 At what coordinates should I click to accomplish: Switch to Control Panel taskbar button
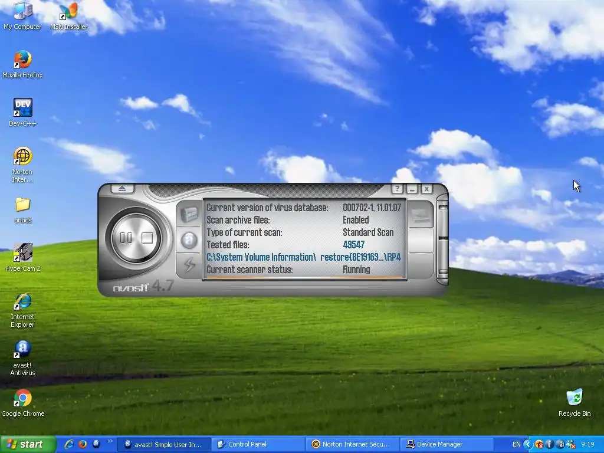258,445
